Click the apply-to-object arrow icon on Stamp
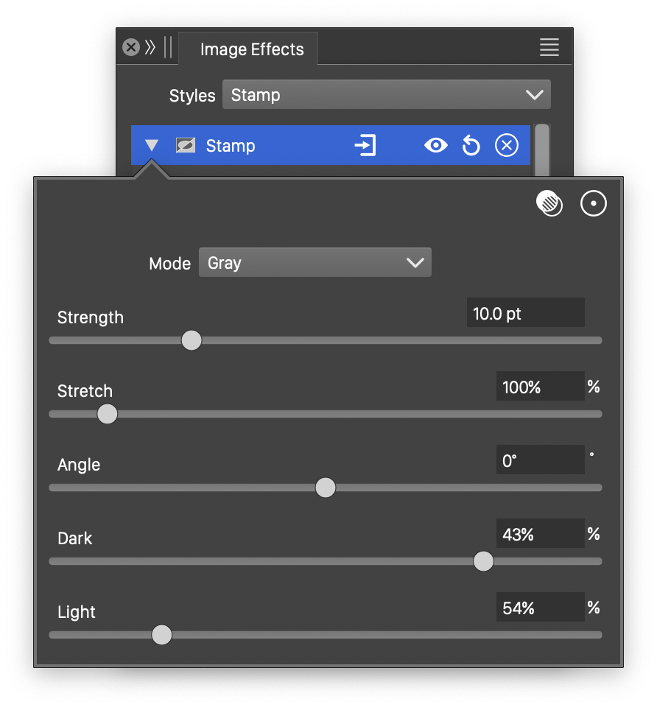This screenshot has height=707, width=657. (x=365, y=146)
